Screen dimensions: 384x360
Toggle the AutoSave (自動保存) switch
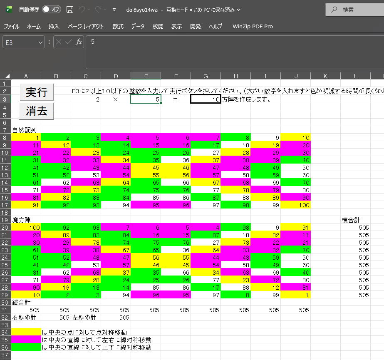pos(51,10)
